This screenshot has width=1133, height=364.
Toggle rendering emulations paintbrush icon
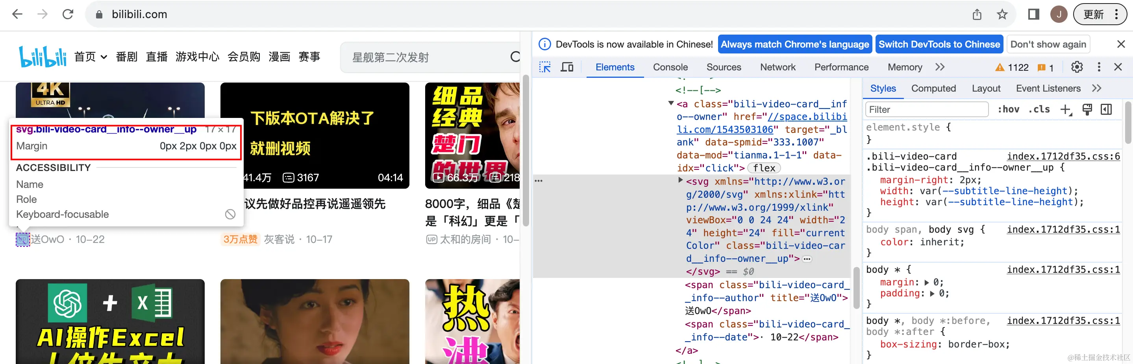coord(1087,109)
